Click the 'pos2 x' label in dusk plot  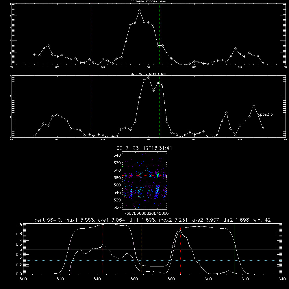[x=266, y=114]
